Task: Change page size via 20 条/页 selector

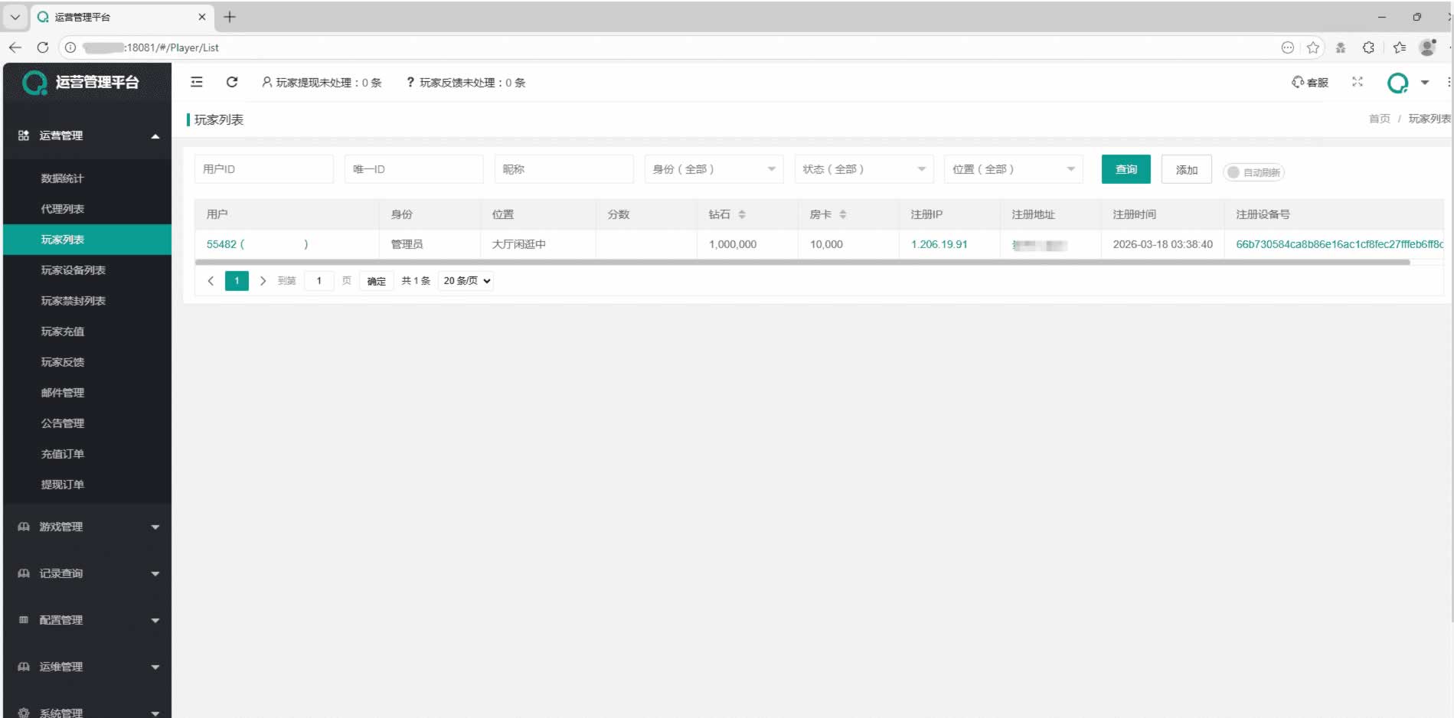Action: tap(466, 281)
